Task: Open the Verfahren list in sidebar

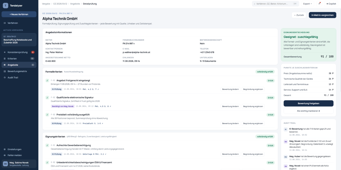Action: (19, 23)
